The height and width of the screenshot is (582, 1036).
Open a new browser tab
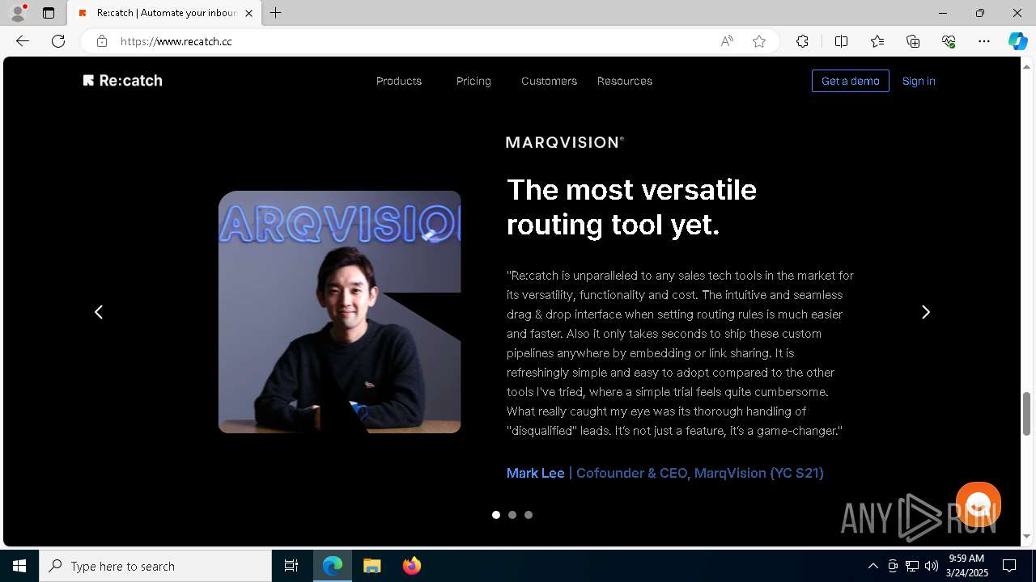276,13
